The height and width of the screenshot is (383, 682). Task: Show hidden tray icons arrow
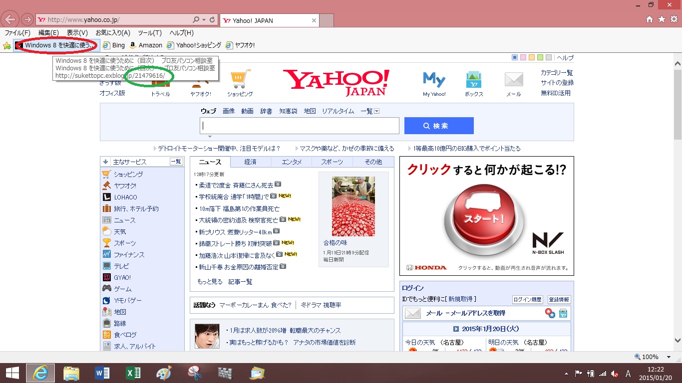click(567, 374)
